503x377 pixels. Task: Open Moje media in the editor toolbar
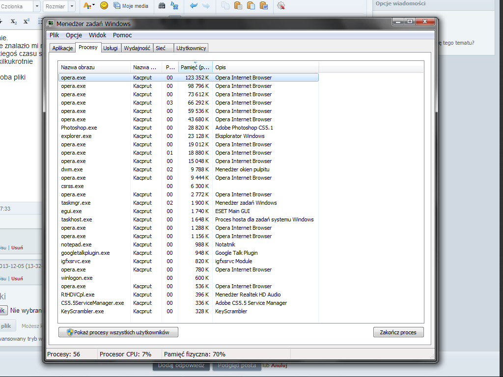pos(131,6)
